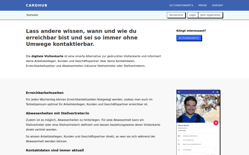Screen dimensions: 249x155
Task: Open the phone business card preview image
Action: 198,123
